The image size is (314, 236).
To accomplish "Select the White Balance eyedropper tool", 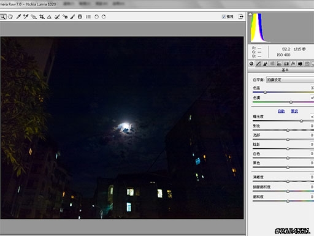I will point(18,17).
